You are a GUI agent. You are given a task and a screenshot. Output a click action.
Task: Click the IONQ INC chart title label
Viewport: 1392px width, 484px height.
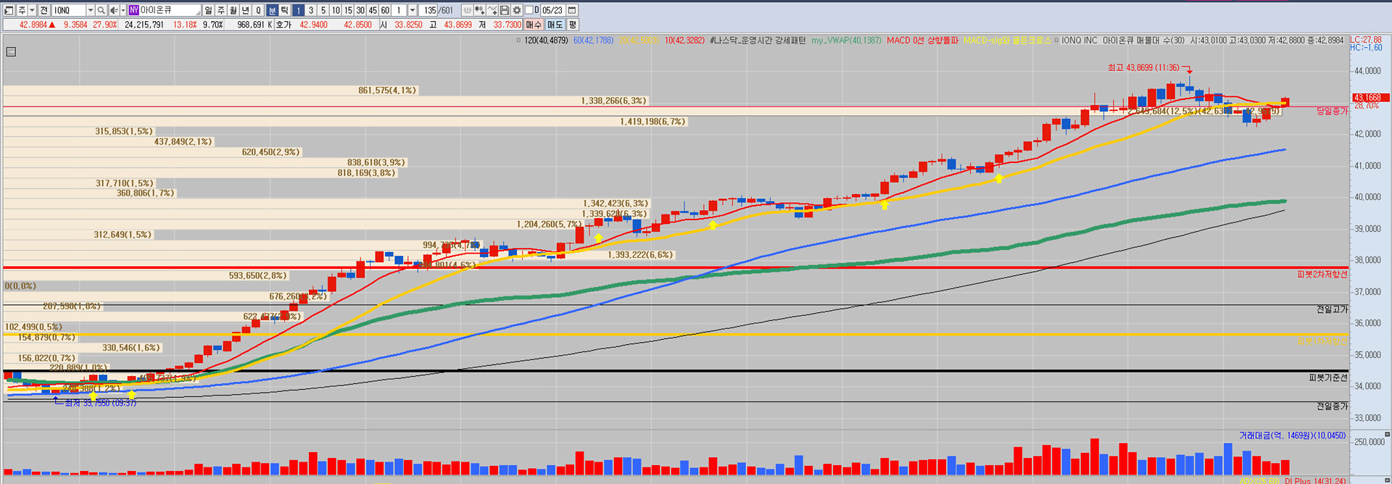[1080, 41]
